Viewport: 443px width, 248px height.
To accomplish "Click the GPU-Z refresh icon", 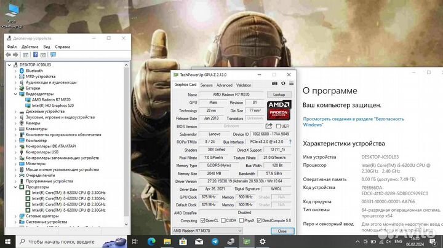I will (283, 83).
